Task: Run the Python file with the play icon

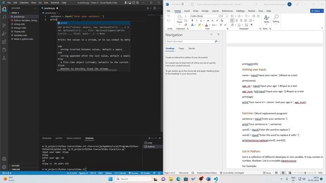Action: 148,8
